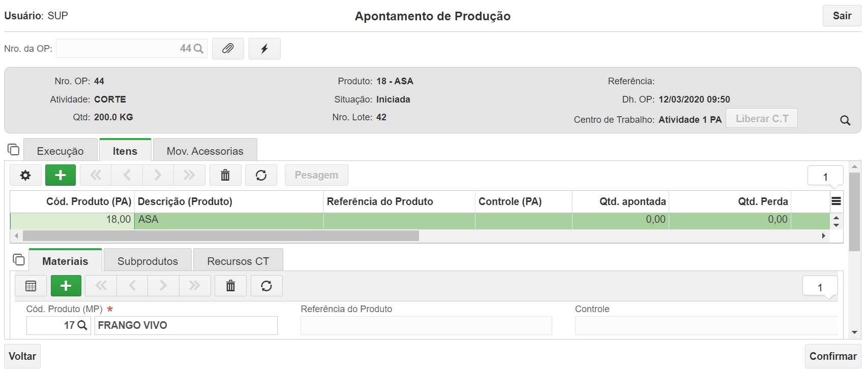Open the Subprodutos tab
Viewport: 866px width, 372px height.
click(x=147, y=261)
